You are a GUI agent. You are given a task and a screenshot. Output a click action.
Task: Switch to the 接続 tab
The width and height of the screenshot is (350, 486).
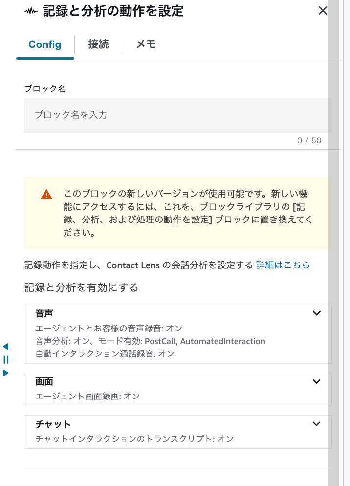[x=98, y=44]
